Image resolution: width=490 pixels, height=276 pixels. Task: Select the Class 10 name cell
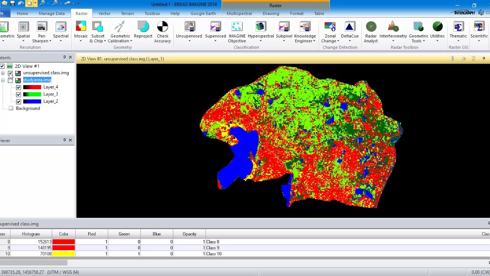tap(348, 254)
